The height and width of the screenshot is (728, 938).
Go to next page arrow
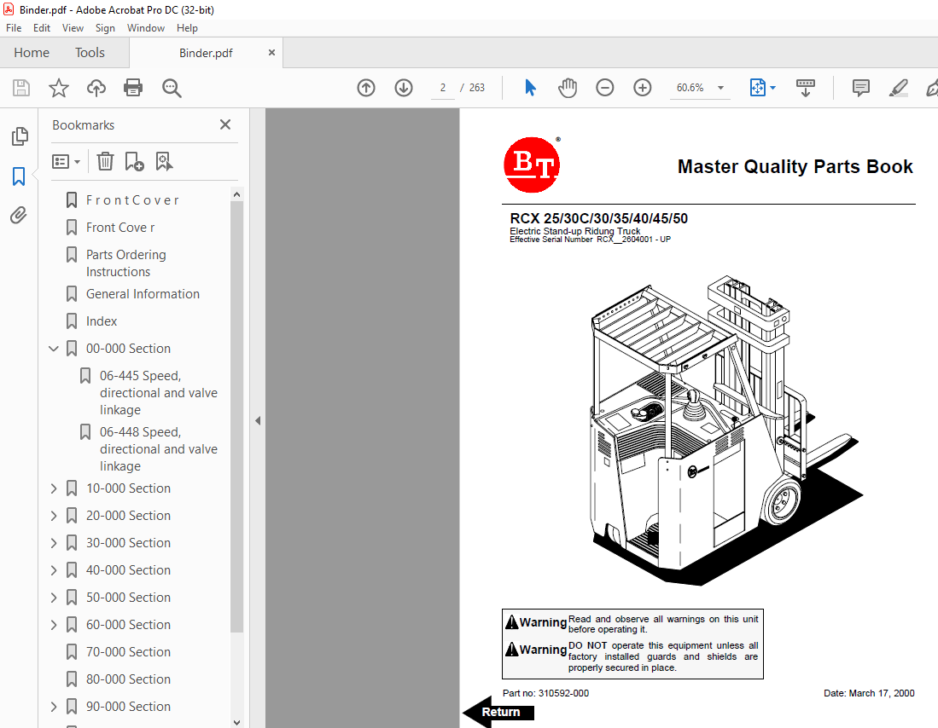coord(404,88)
